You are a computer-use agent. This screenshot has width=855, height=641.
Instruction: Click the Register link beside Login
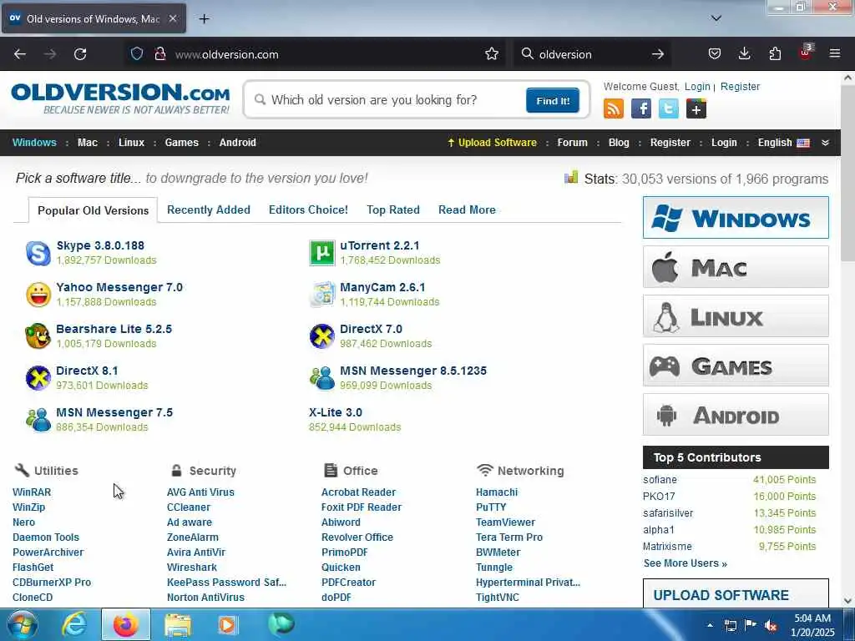[x=740, y=87]
